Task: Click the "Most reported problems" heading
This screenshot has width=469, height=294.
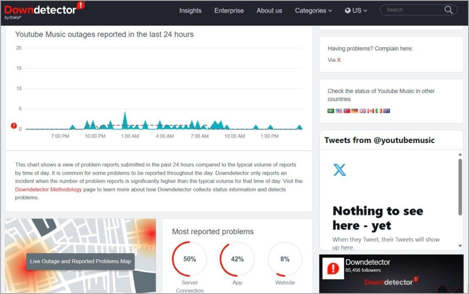Action: [213, 232]
